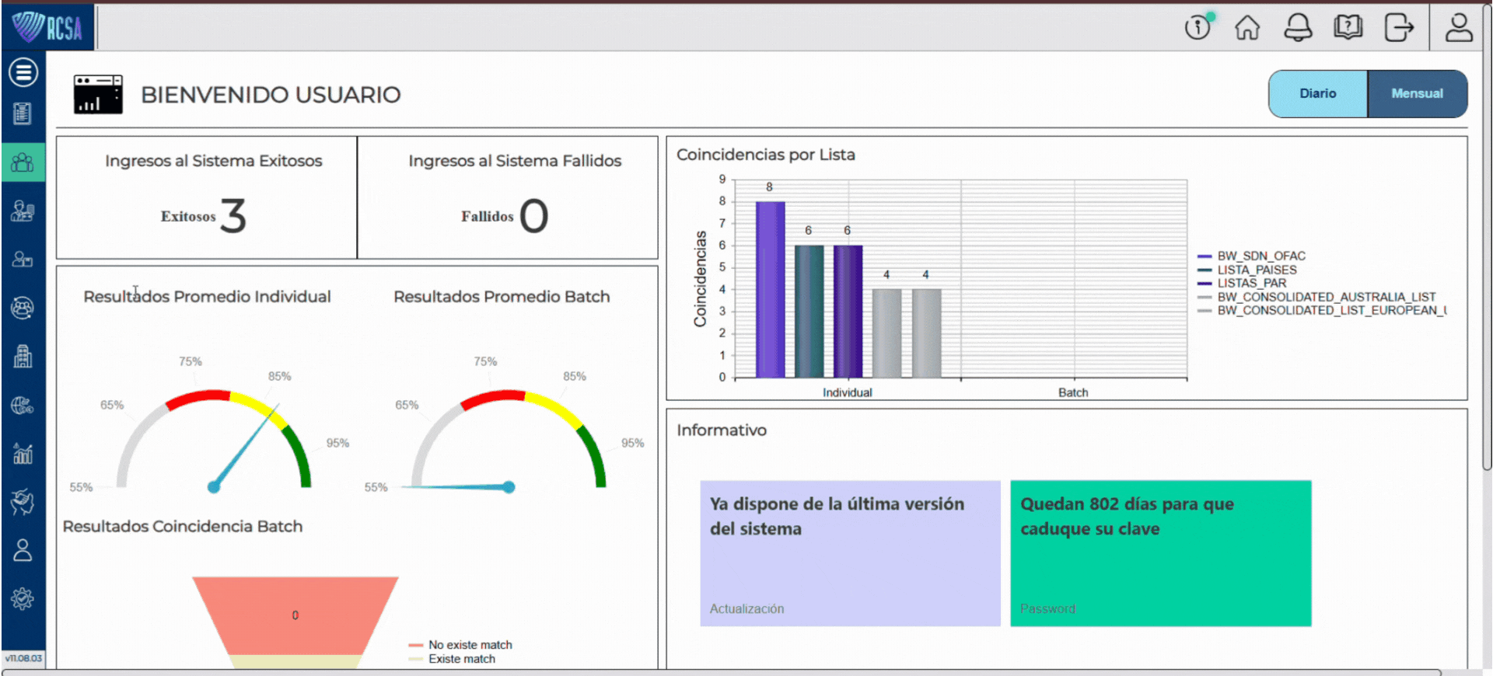Click the logout arrow icon

(1398, 28)
